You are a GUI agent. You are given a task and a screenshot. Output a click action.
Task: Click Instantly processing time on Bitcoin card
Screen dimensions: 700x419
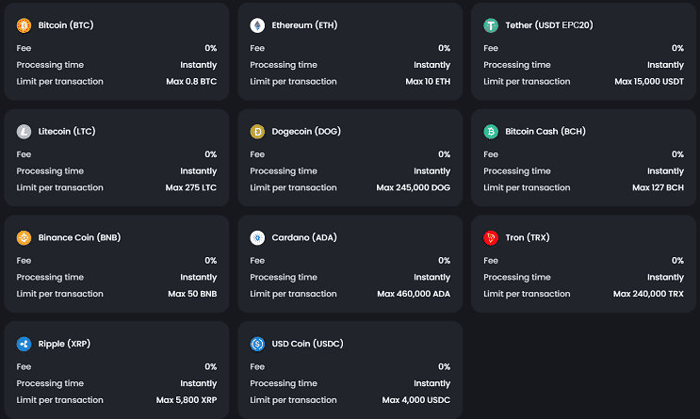[x=199, y=65]
